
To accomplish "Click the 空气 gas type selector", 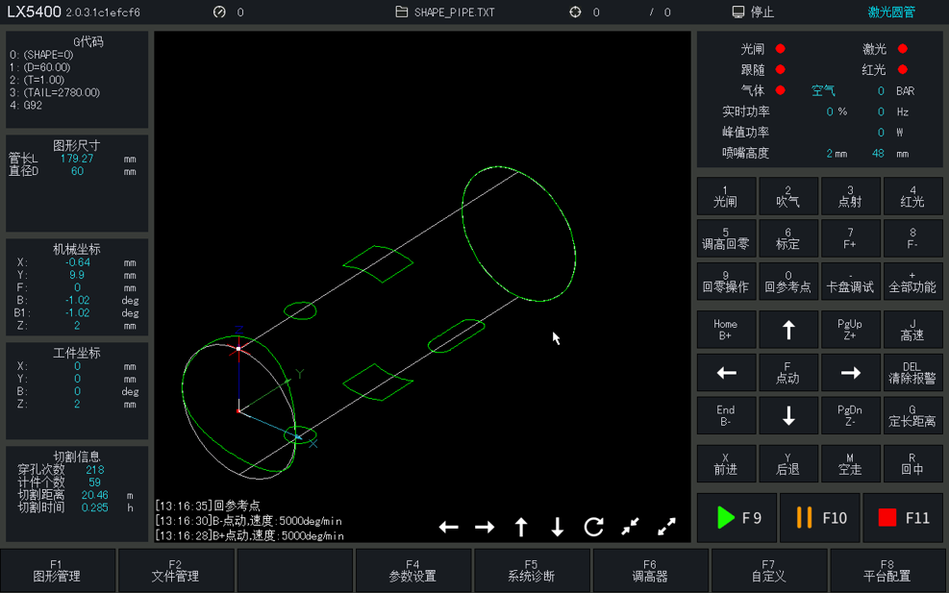I will click(x=823, y=91).
